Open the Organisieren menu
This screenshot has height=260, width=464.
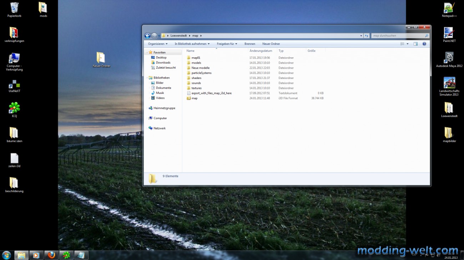158,44
